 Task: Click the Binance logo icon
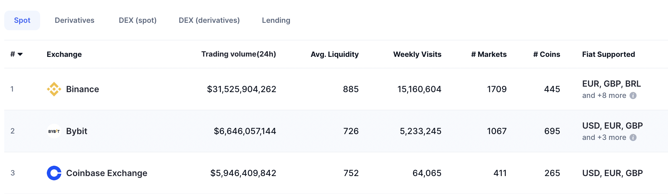coord(54,89)
